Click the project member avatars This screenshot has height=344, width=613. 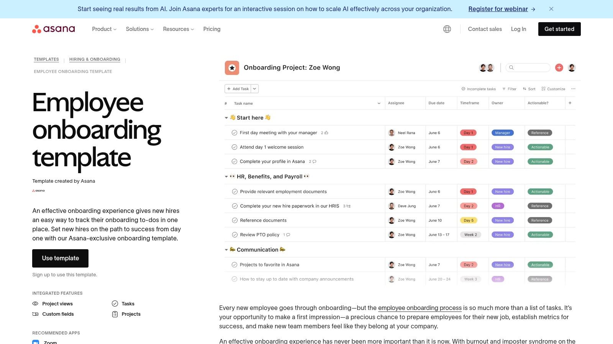click(x=487, y=68)
